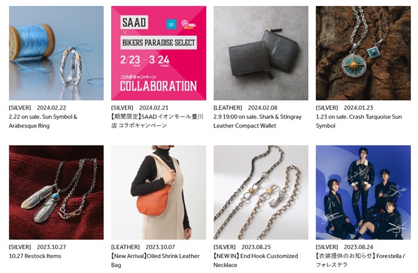Select the turquoise sun pendant necklace image
The height and width of the screenshot is (273, 418).
[362, 53]
